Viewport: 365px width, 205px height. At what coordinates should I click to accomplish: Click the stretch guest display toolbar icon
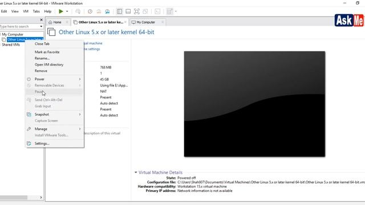[x=170, y=11]
